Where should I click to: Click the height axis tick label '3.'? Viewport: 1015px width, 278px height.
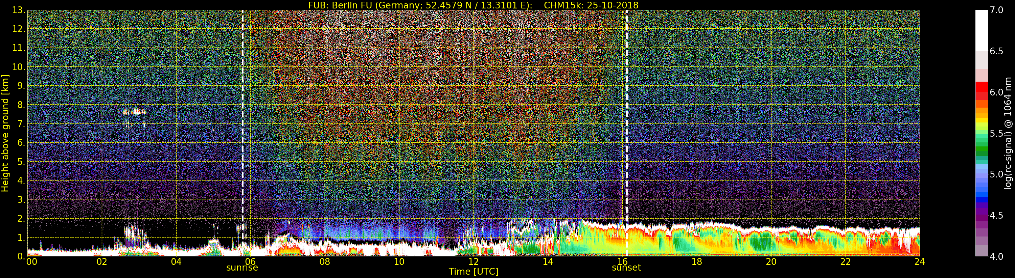click(x=21, y=199)
